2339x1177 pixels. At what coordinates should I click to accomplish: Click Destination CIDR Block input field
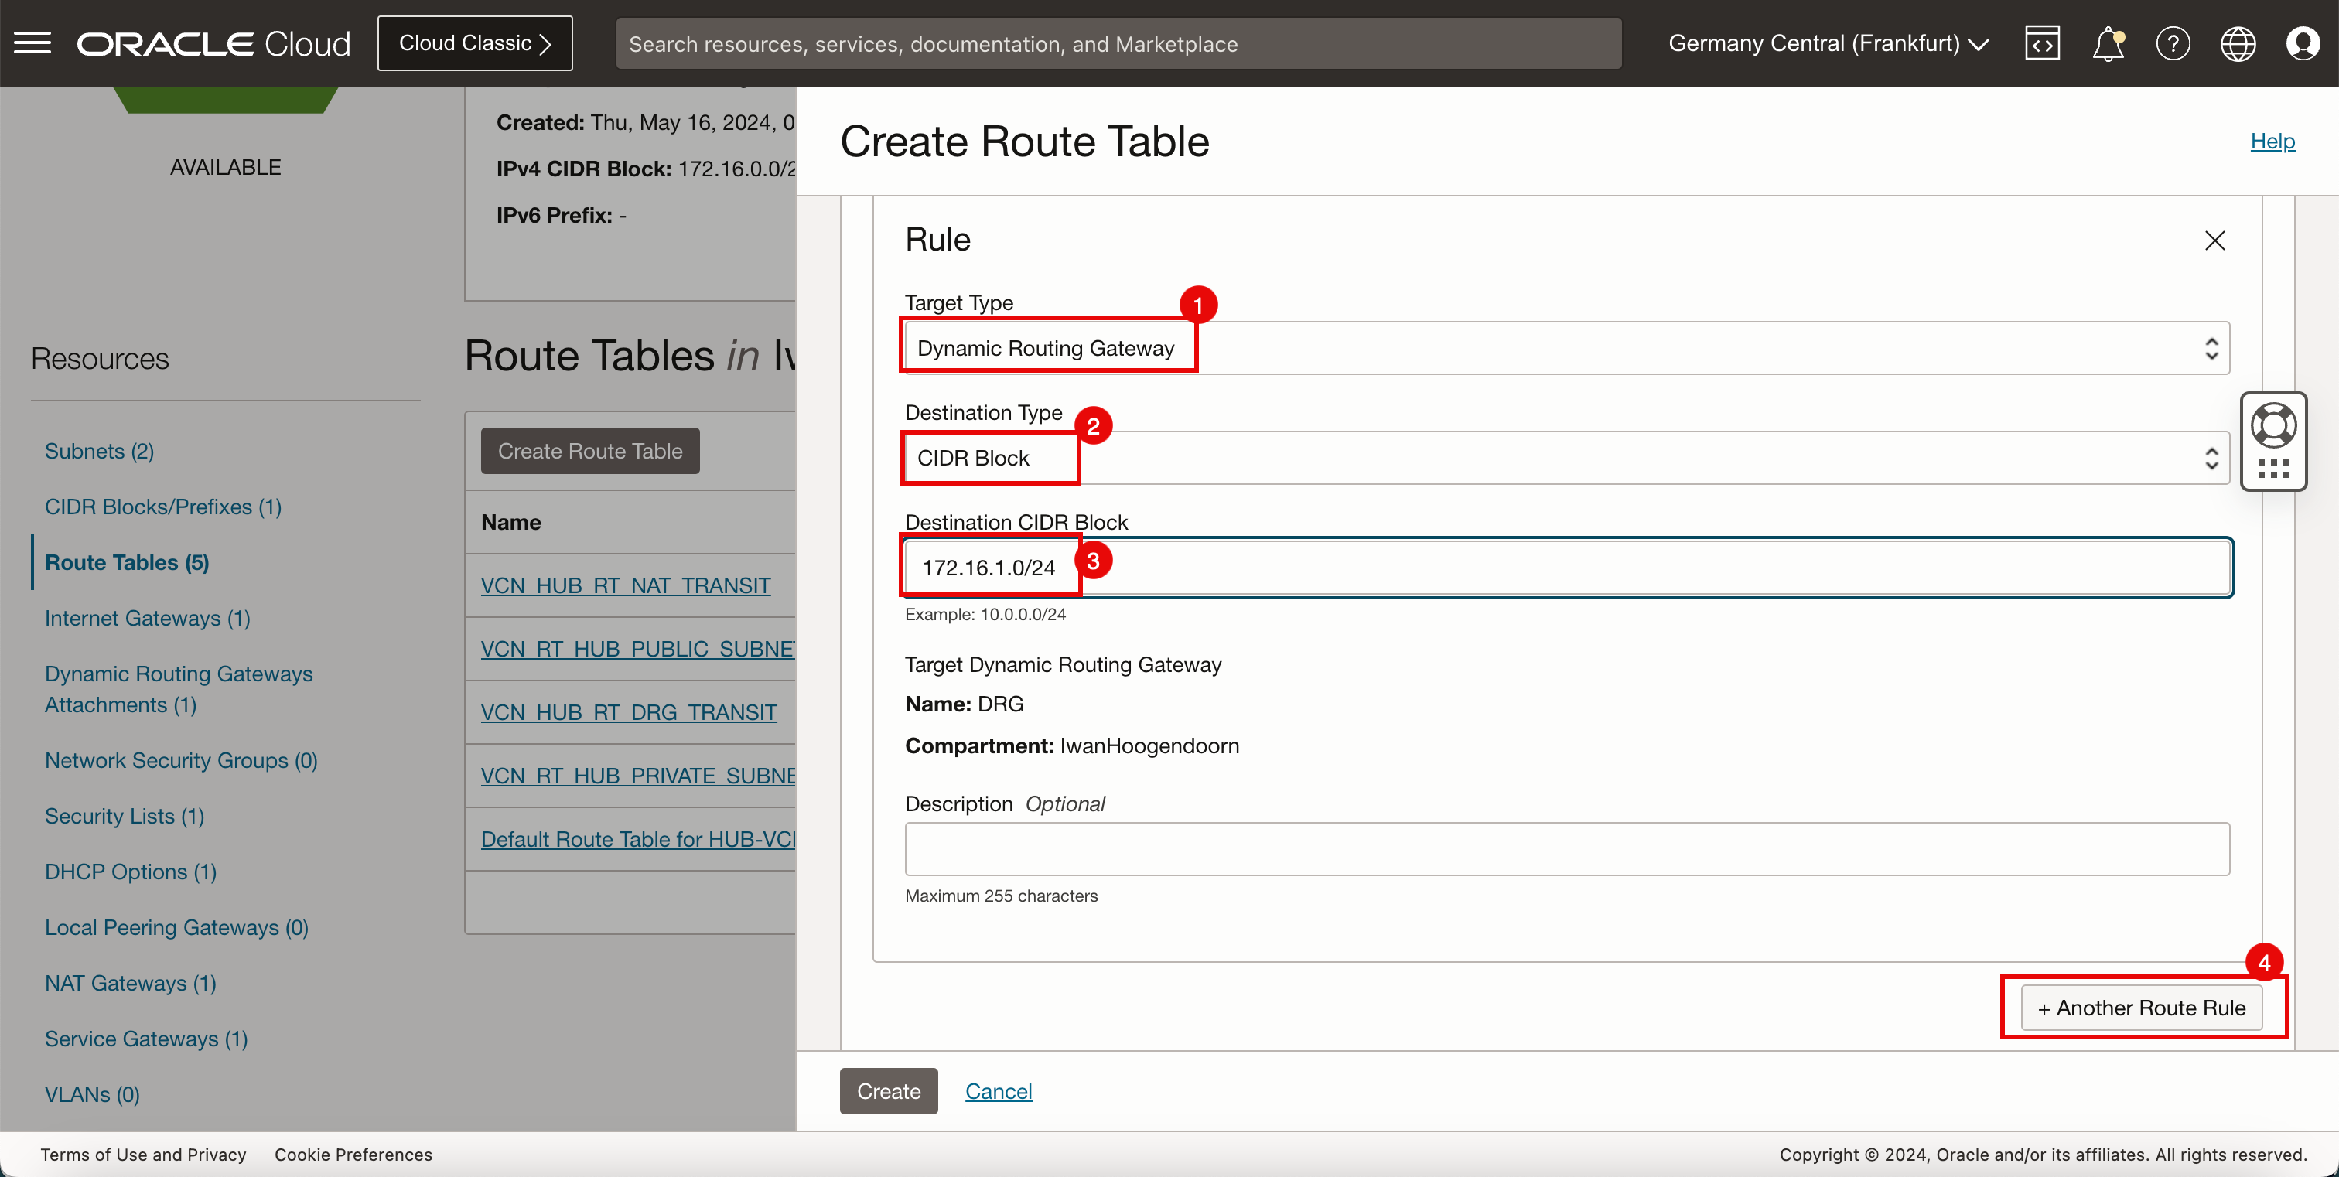(x=1566, y=568)
